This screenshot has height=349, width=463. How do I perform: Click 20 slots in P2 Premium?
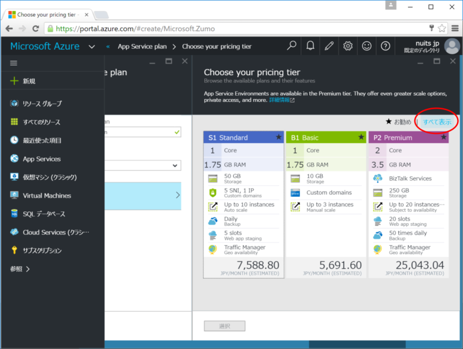pos(399,219)
